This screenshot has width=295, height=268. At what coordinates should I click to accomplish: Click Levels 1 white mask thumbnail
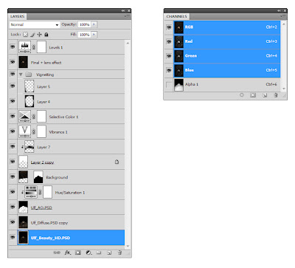coord(41,47)
